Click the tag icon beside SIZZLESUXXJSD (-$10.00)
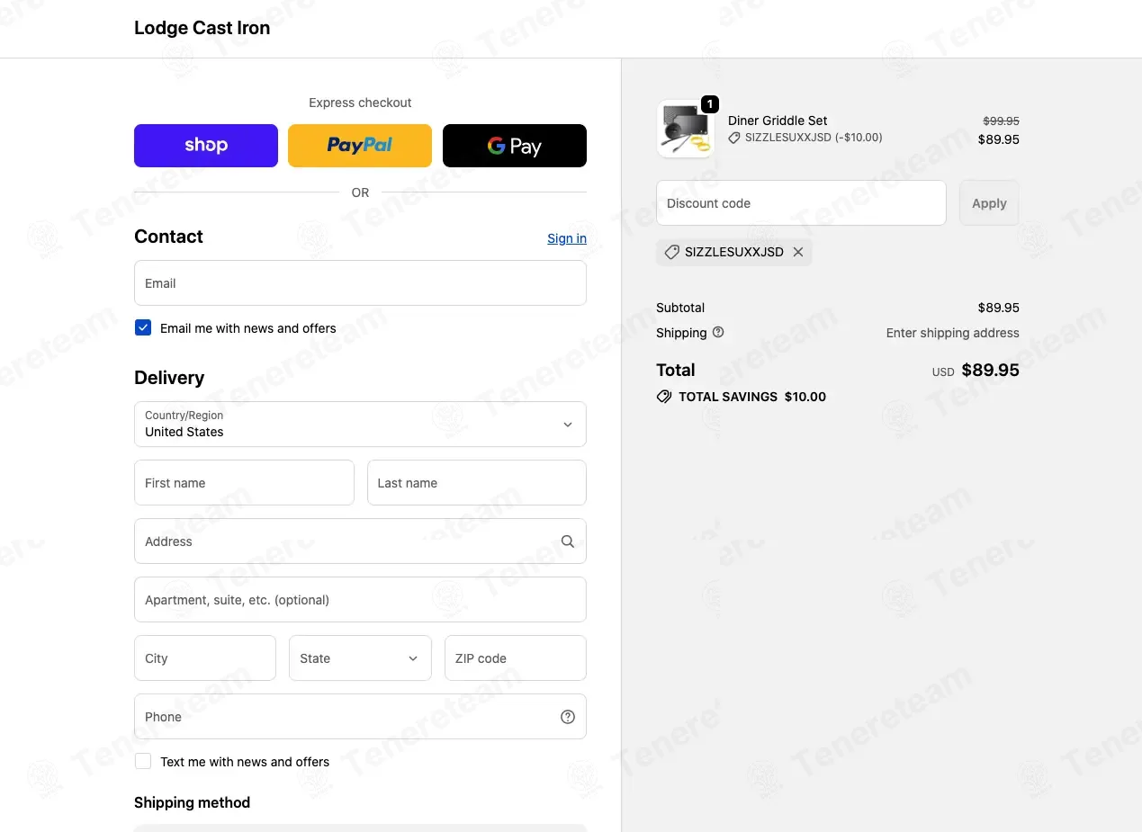This screenshot has height=832, width=1142. click(x=734, y=139)
